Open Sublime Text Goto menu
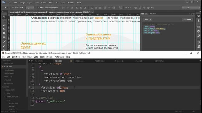This screenshot has width=202, height=113. pyautogui.click(x=36, y=57)
